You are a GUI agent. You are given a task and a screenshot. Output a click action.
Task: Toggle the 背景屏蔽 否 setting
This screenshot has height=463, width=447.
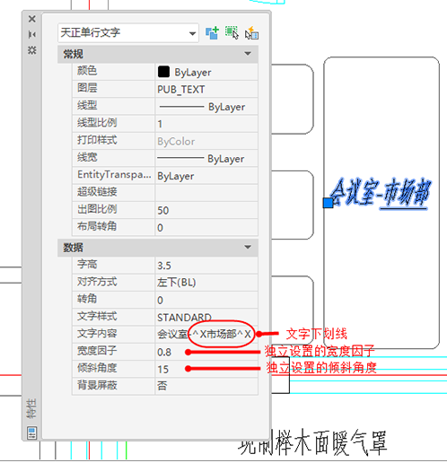point(206,386)
